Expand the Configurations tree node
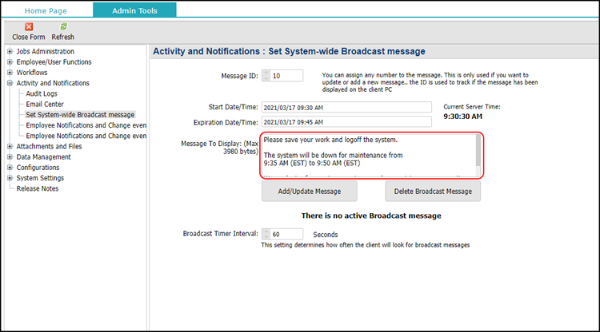This screenshot has height=332, width=600. [x=10, y=167]
